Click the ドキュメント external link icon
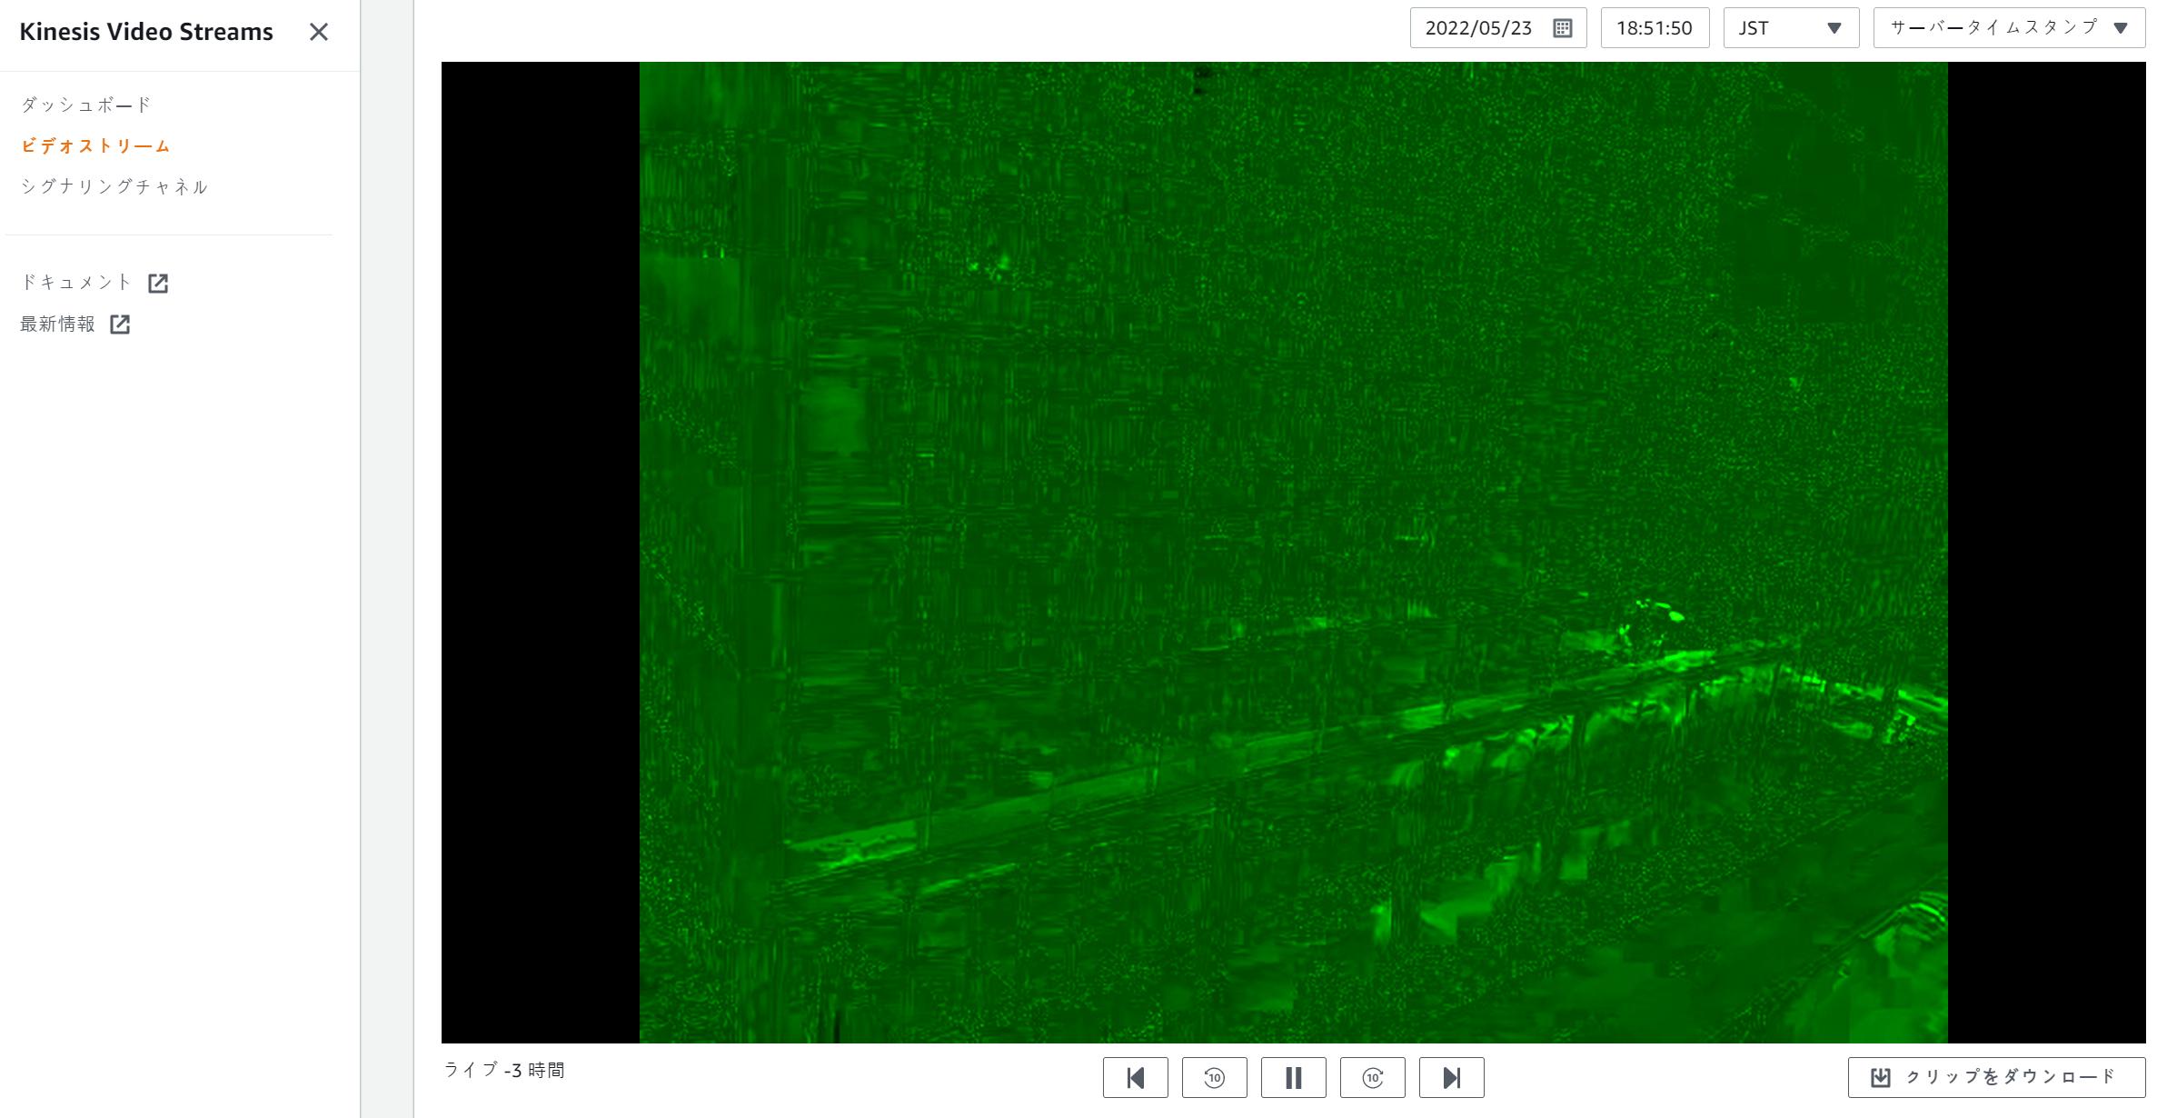2157x1118 pixels. 158,284
